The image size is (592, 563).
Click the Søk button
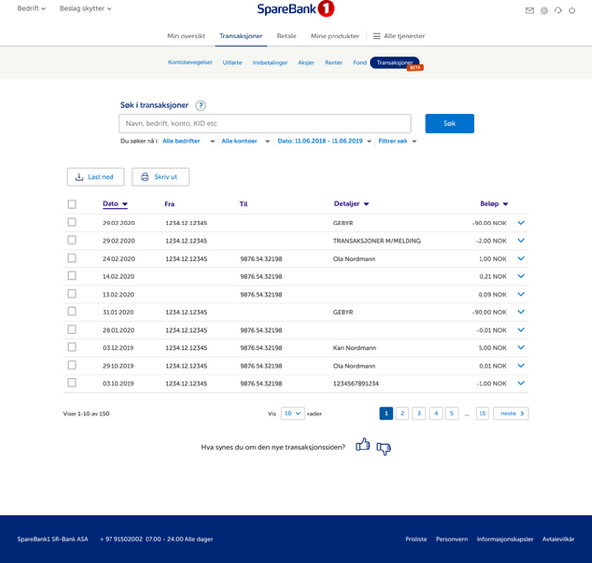(x=449, y=123)
